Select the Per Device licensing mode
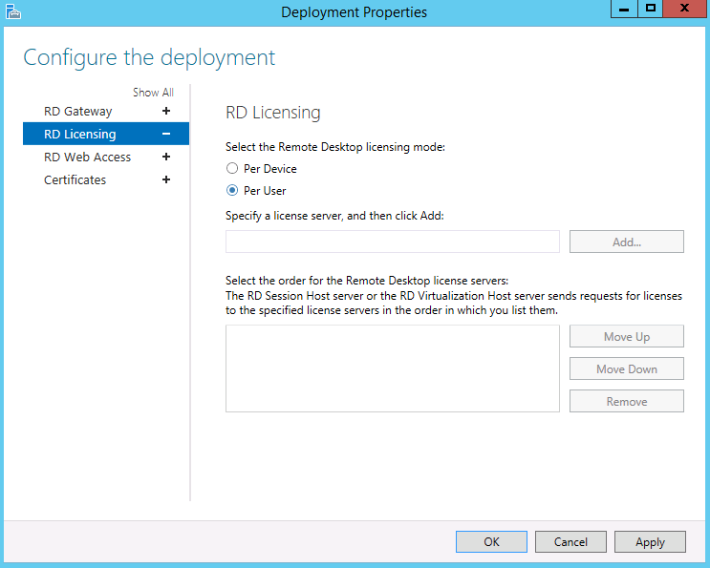 232,168
